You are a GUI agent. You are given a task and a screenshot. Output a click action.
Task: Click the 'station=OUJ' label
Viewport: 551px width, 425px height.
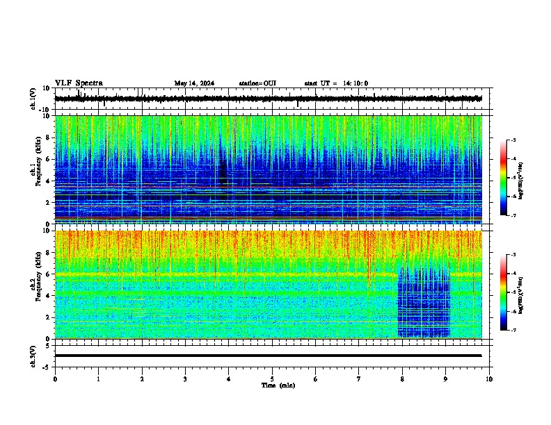coord(257,83)
